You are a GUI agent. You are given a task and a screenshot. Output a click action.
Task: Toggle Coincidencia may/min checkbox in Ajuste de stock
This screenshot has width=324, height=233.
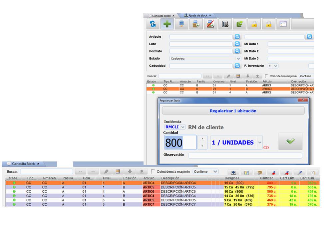coord(266,76)
